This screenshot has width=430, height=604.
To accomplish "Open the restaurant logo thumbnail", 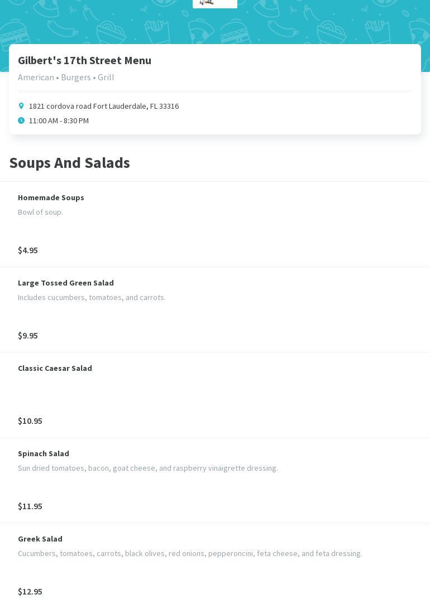I will (214, 3).
